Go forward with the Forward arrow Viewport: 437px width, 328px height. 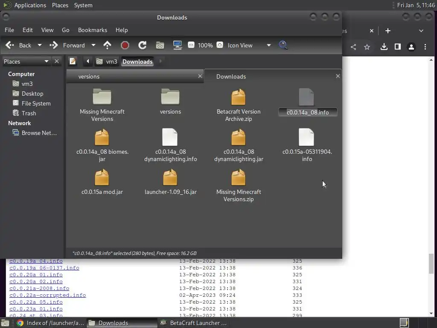coord(67,45)
